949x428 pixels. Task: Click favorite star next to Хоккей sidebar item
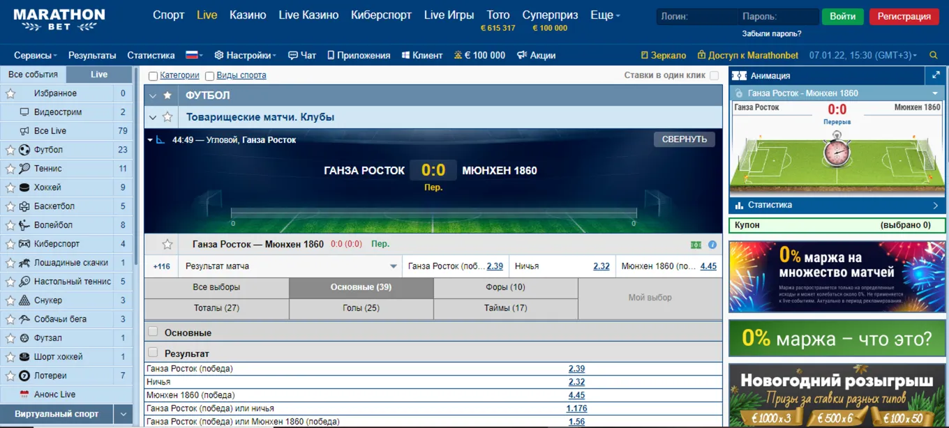tap(10, 188)
